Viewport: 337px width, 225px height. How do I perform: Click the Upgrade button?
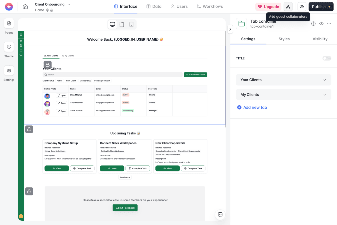(268, 7)
